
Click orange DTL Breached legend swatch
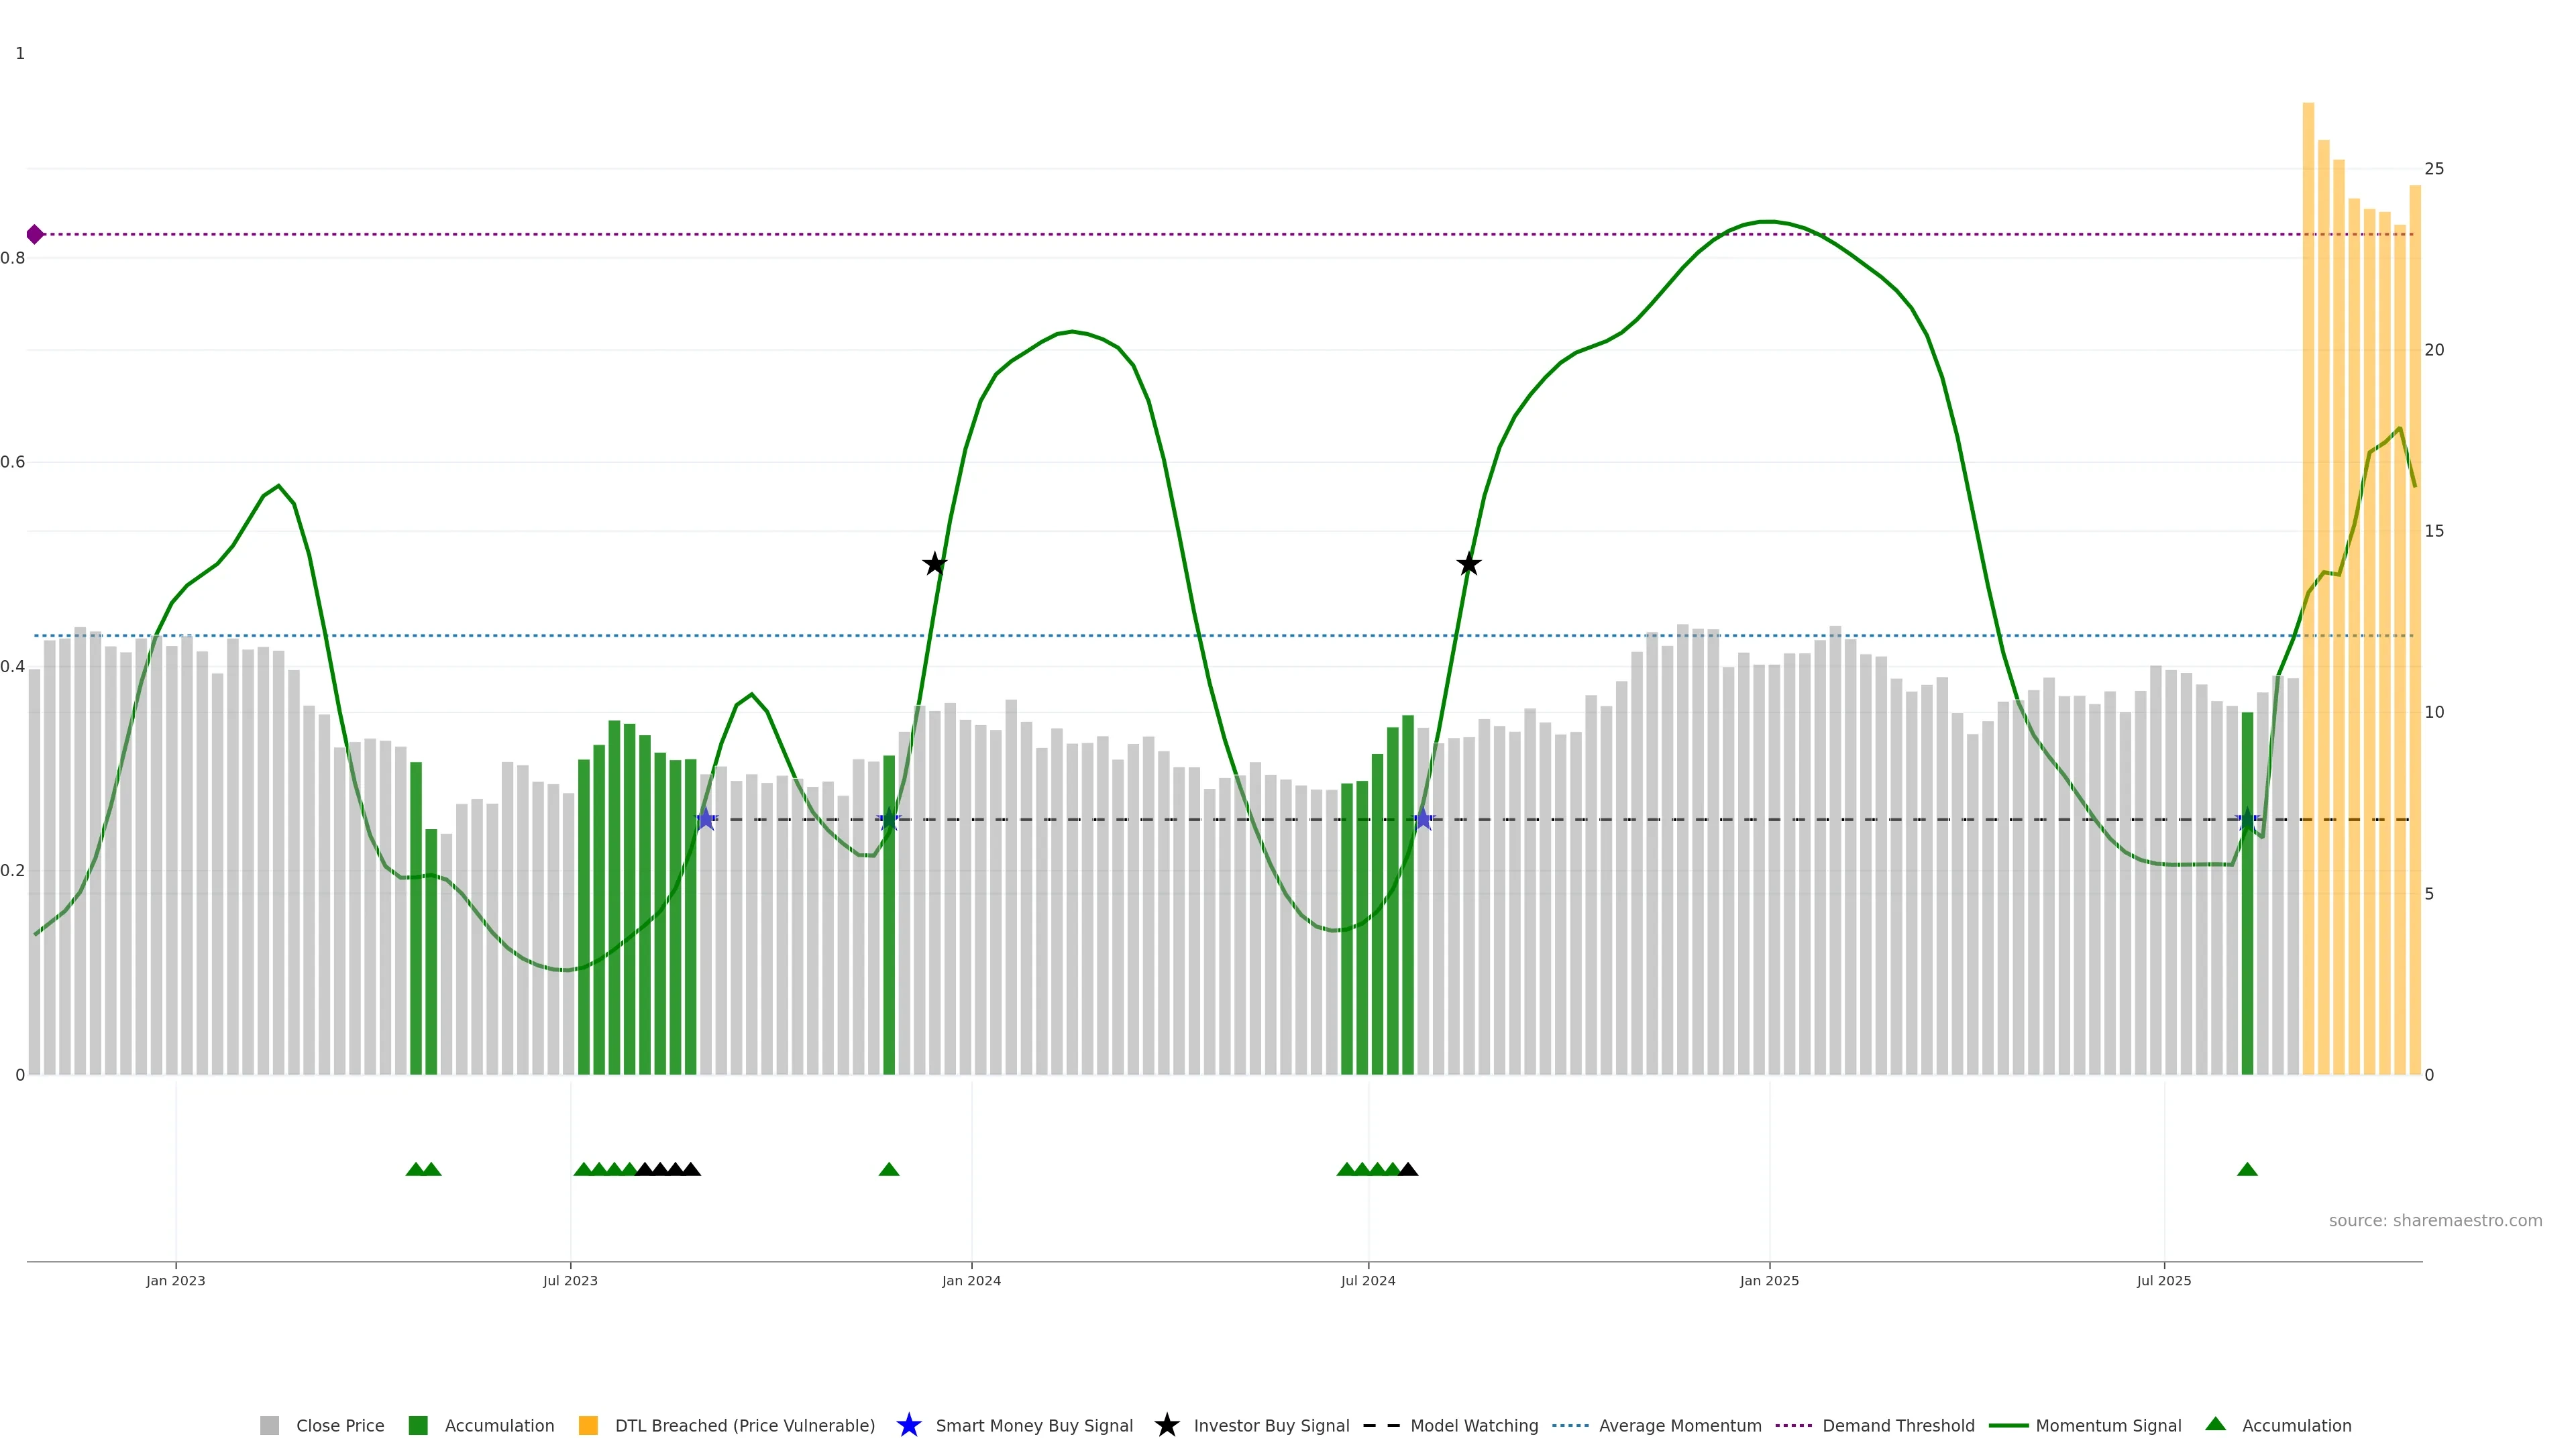click(588, 1425)
